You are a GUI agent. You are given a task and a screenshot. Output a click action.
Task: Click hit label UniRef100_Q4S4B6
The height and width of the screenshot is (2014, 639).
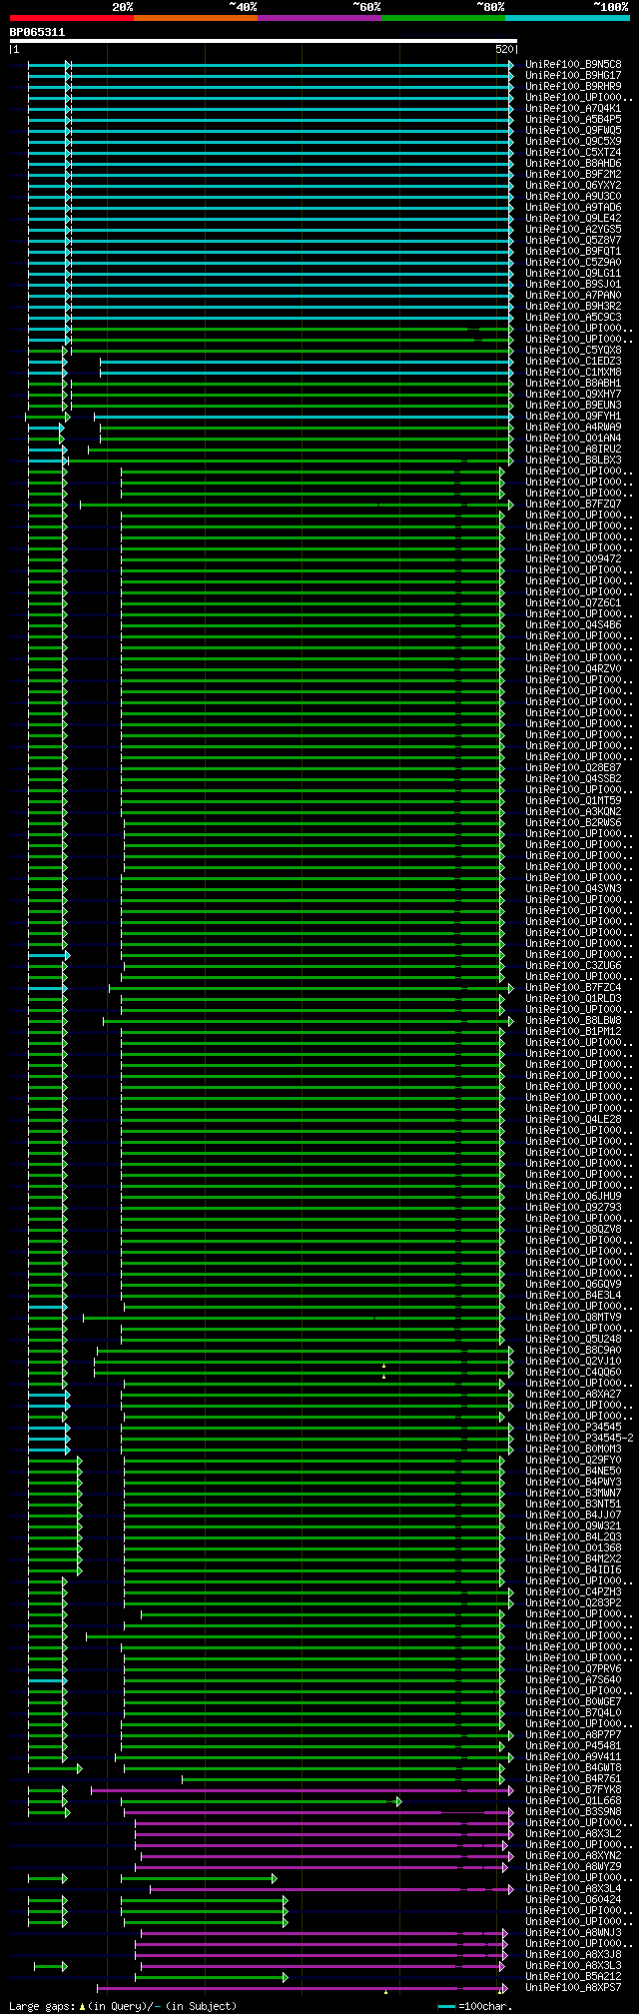click(573, 625)
